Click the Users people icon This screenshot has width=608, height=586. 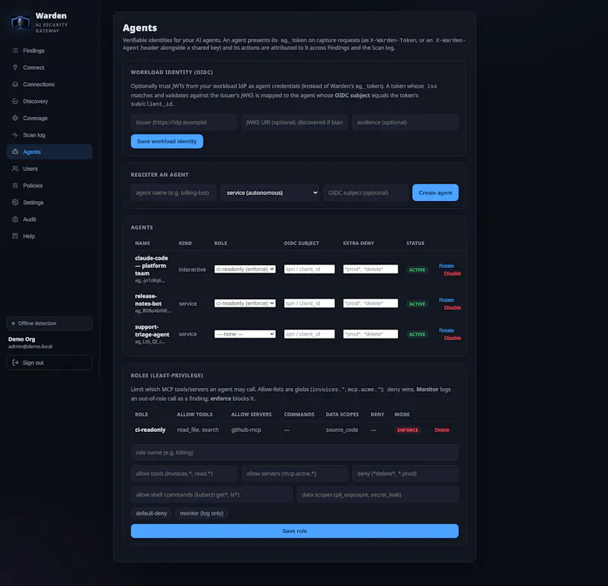(15, 169)
